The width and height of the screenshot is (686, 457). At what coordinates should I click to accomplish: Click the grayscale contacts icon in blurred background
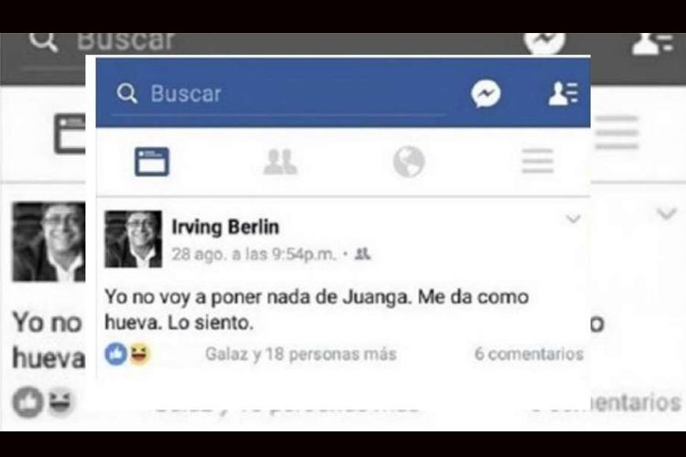(652, 44)
